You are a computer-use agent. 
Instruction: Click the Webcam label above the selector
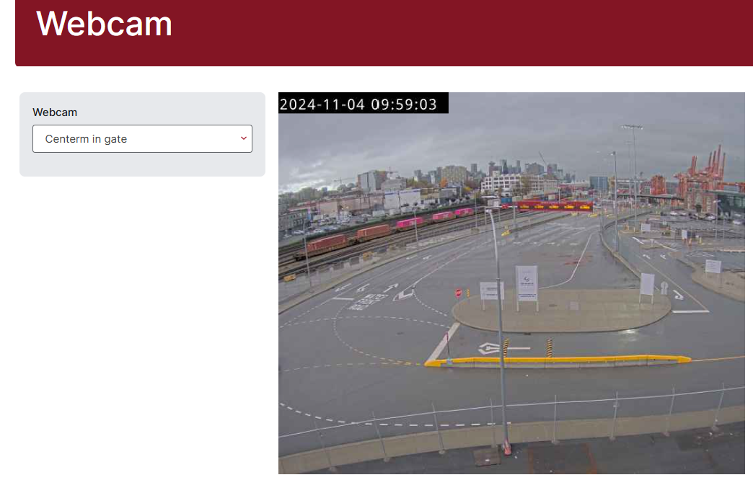[x=55, y=112]
